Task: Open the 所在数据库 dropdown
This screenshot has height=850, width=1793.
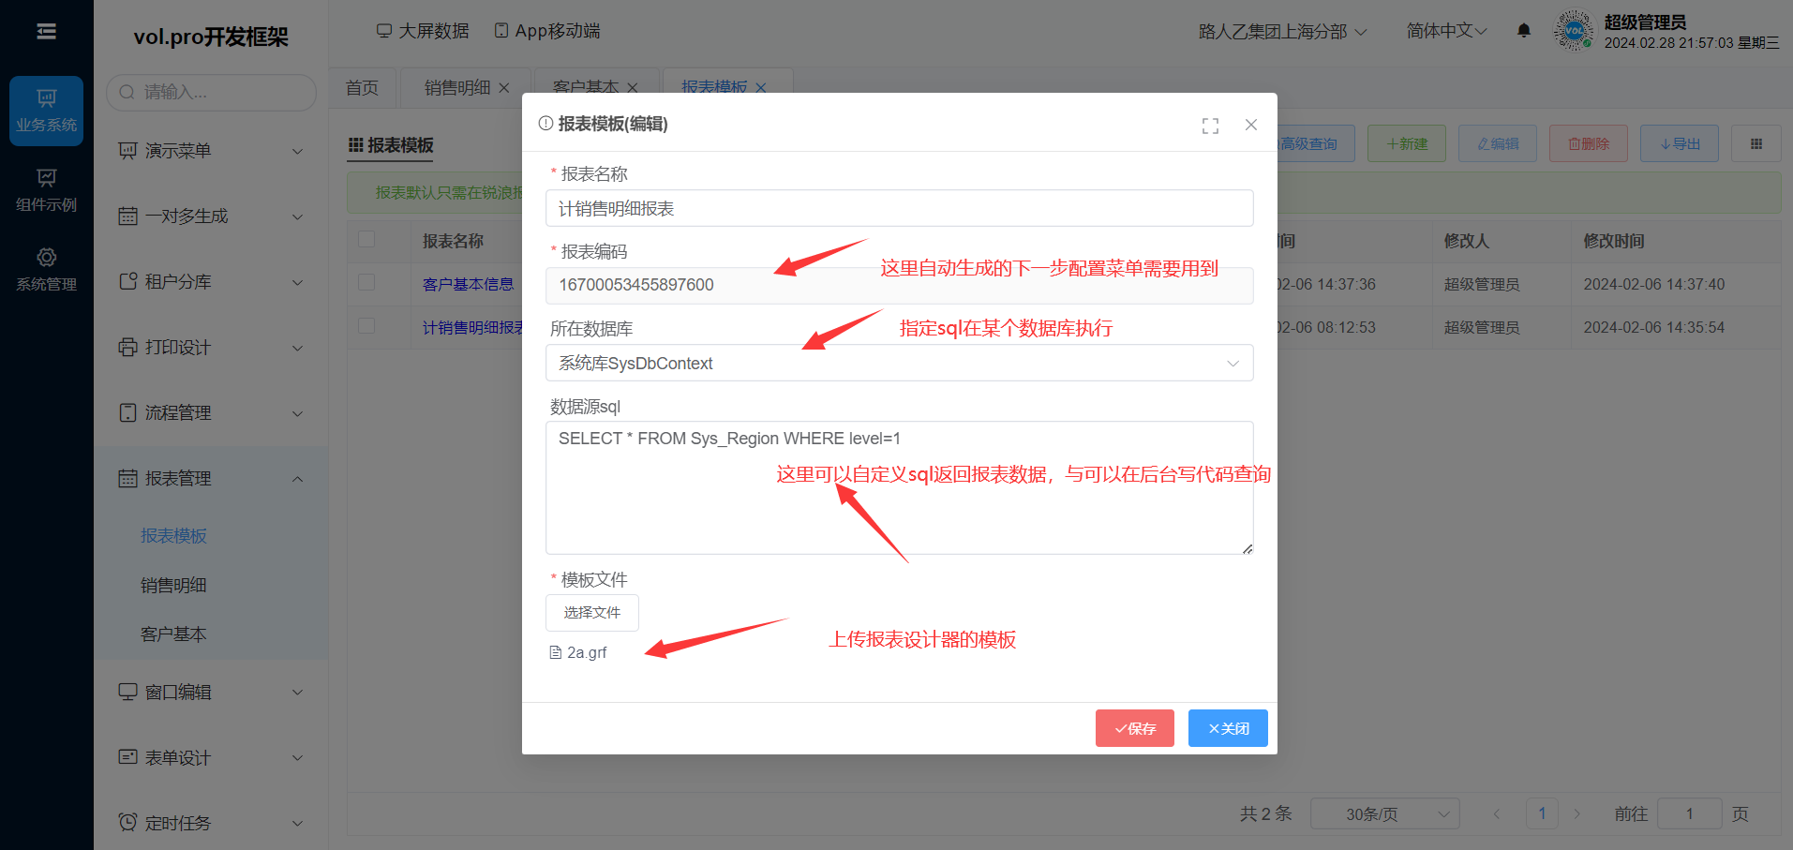Action: pyautogui.click(x=899, y=364)
